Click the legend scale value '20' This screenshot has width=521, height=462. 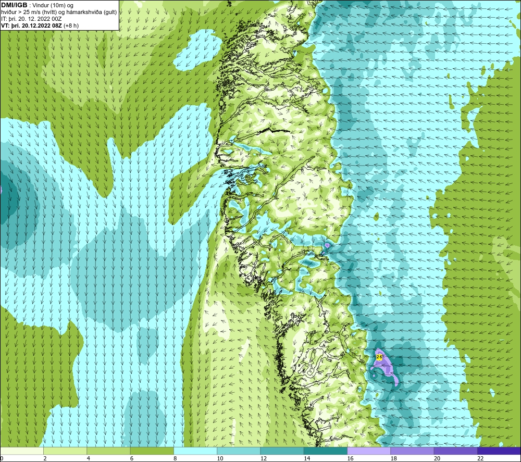[x=437, y=458]
